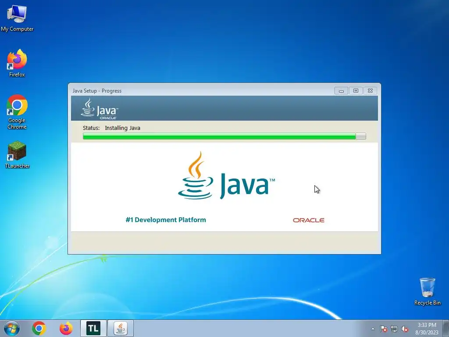Click the Show Desktop strip

[x=445, y=328]
